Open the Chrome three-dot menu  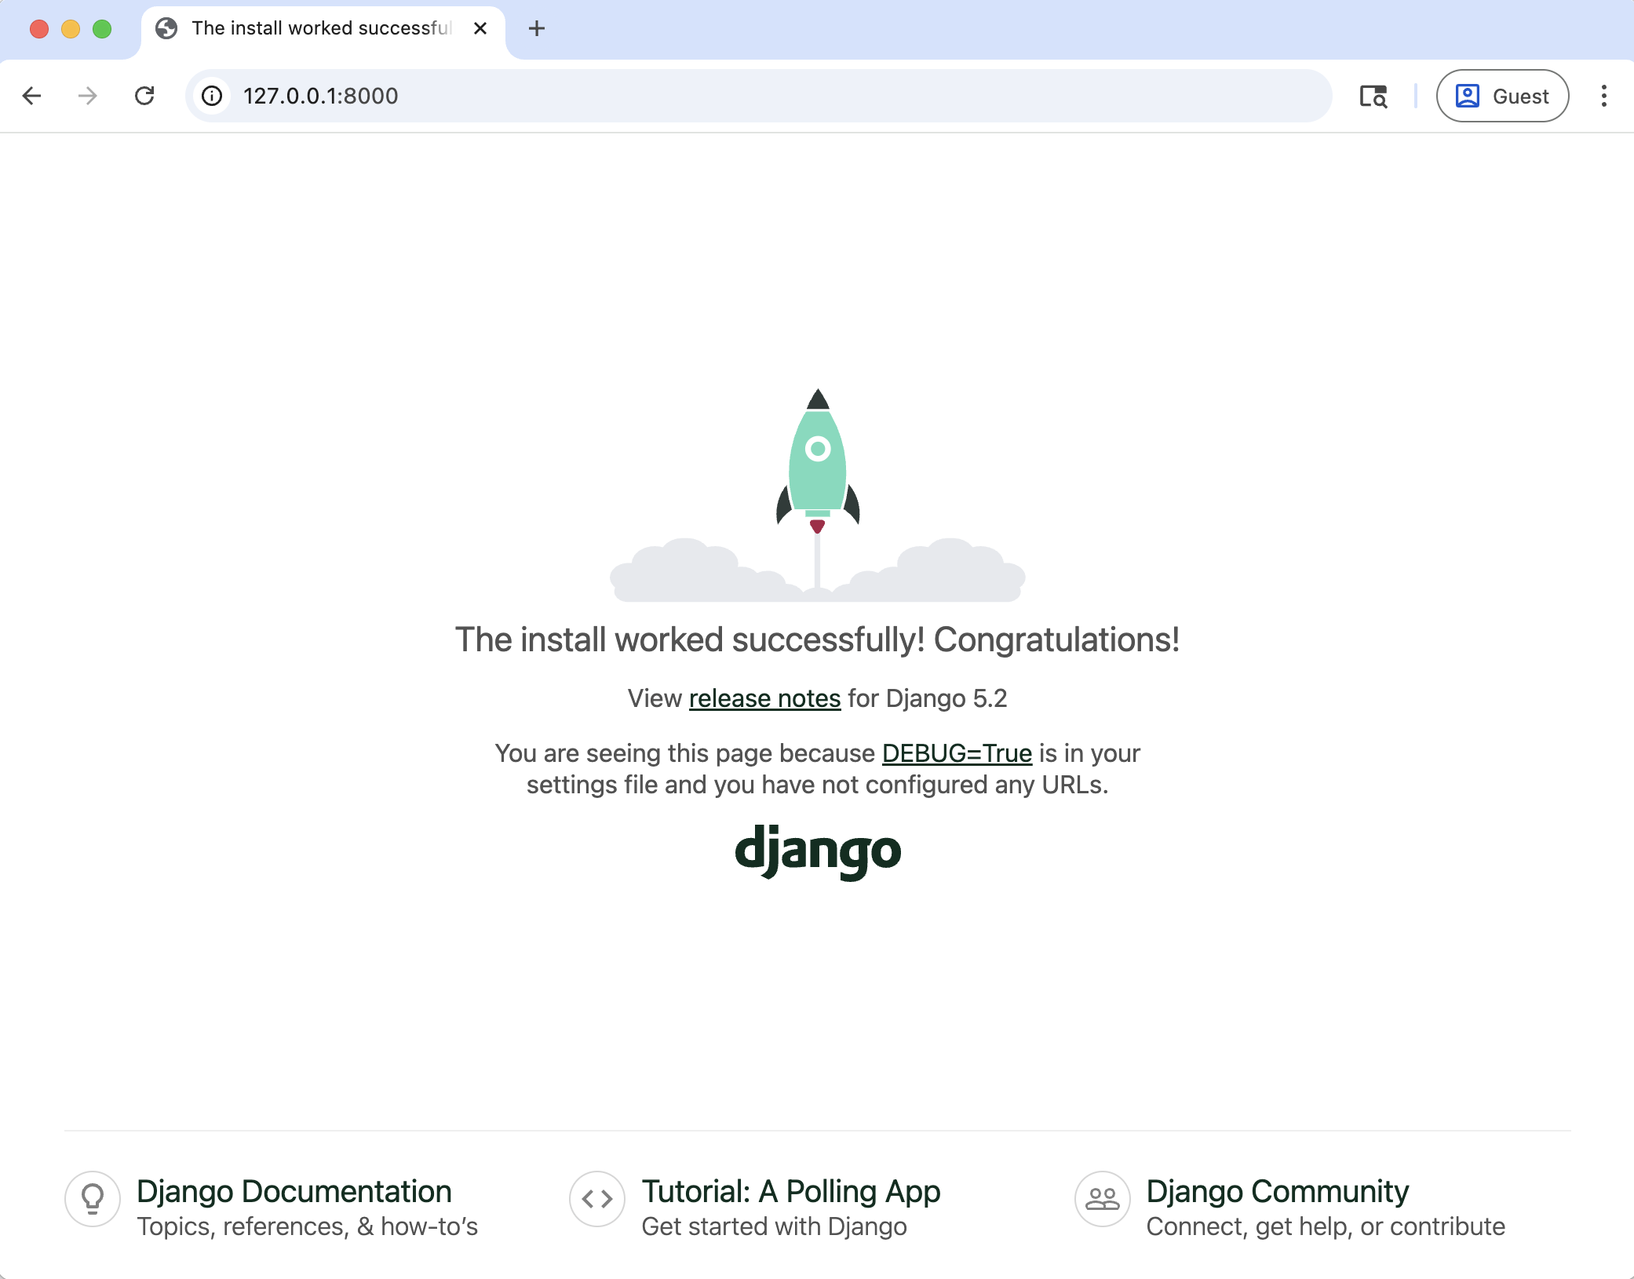[1604, 96]
